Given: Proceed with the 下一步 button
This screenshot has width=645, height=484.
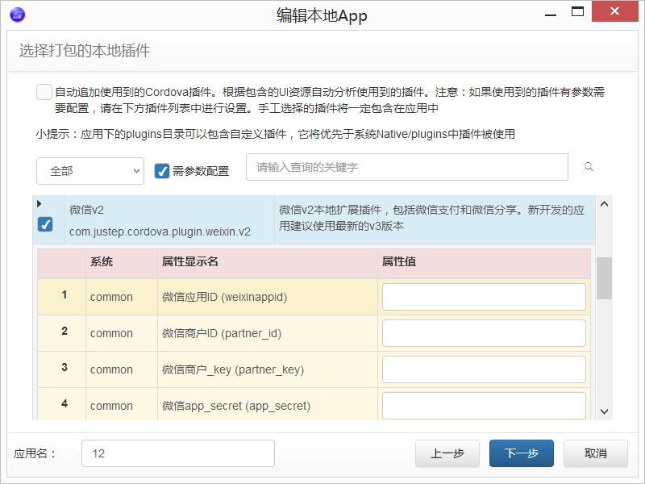Looking at the screenshot, I should point(521,453).
